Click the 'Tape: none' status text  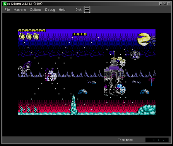[x=125, y=140]
